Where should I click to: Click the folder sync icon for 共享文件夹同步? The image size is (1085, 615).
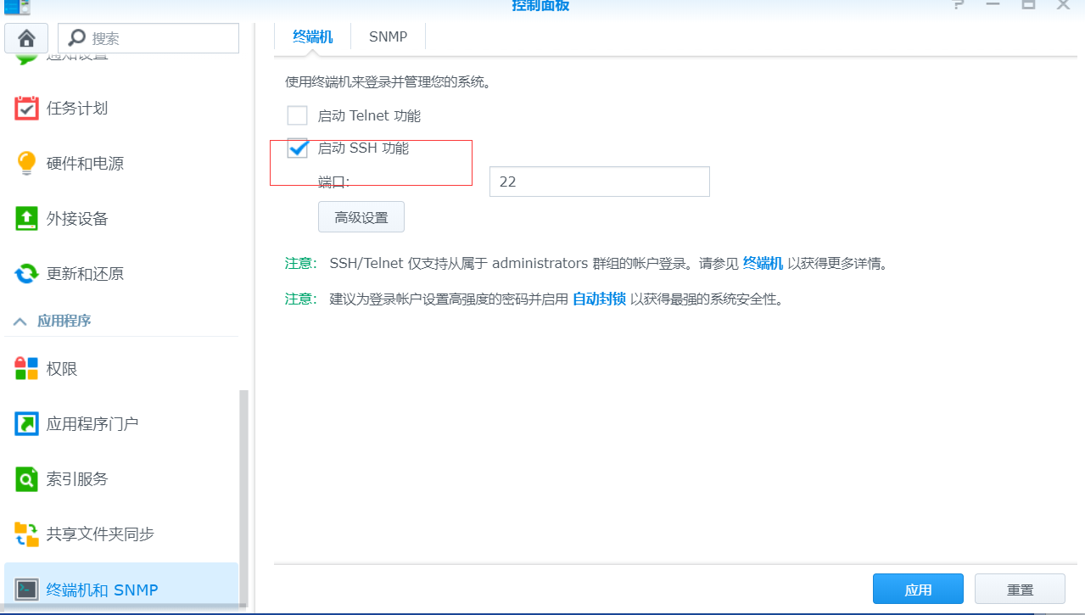(27, 534)
